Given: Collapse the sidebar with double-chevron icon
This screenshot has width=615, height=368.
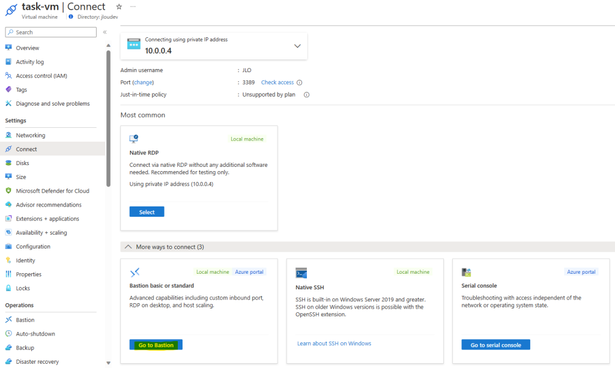Looking at the screenshot, I should tap(105, 32).
